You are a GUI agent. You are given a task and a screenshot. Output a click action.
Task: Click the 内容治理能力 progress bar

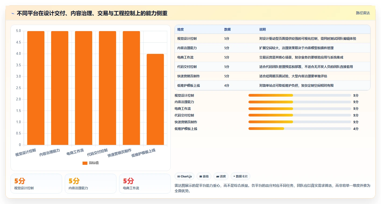(x=300, y=102)
